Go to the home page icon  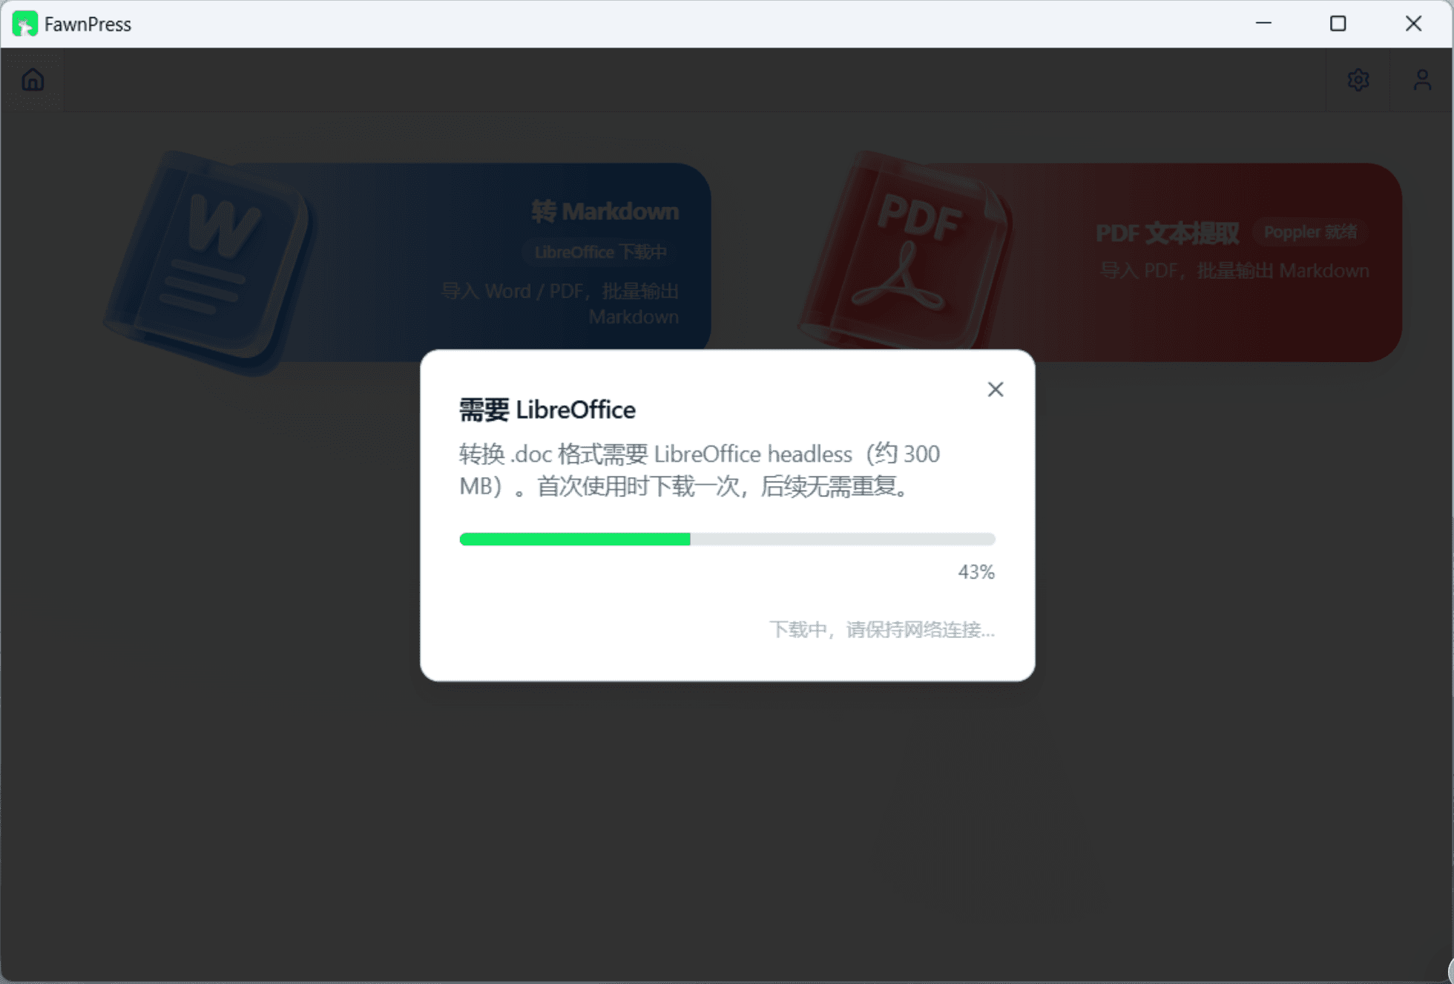pyautogui.click(x=33, y=79)
